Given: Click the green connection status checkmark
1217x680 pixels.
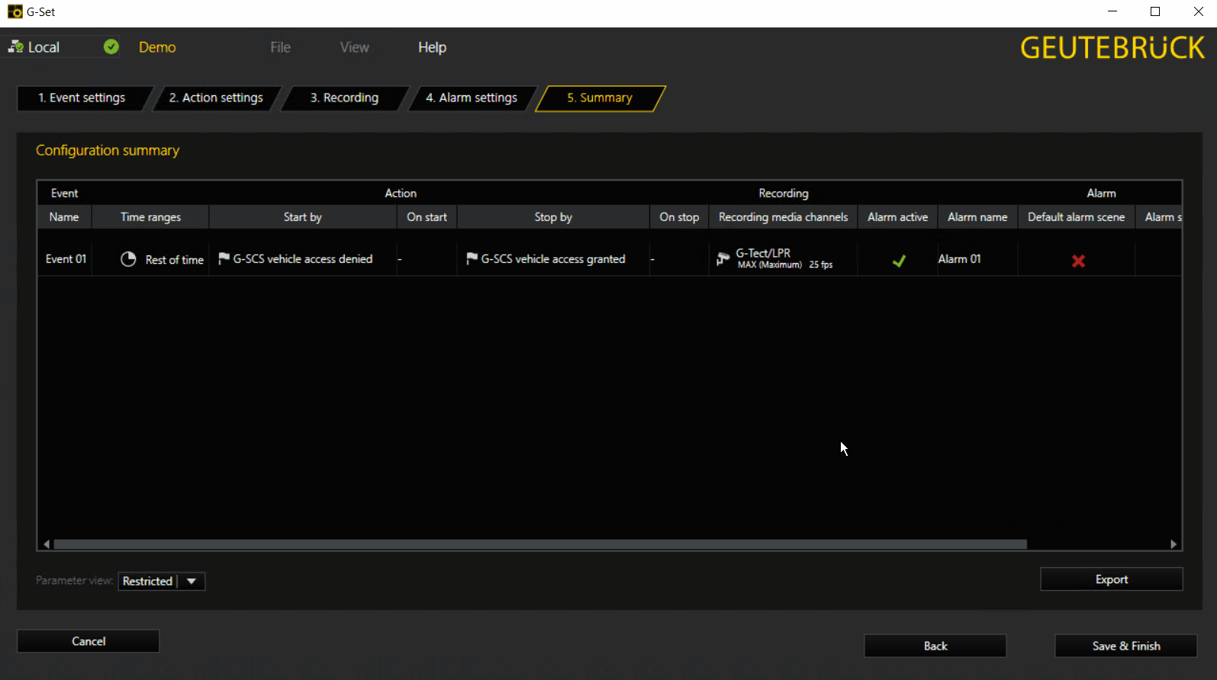Looking at the screenshot, I should (111, 47).
